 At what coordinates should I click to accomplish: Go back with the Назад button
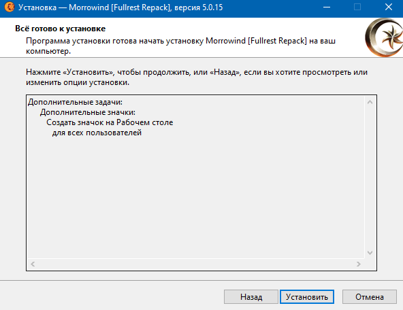click(251, 296)
